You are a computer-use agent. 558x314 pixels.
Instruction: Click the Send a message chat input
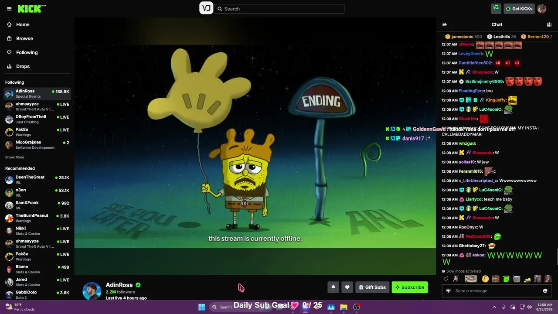point(497,291)
